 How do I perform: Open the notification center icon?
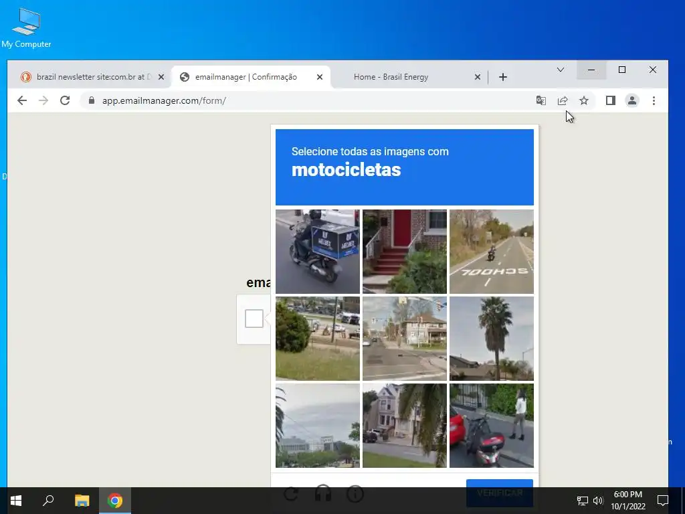[663, 501]
